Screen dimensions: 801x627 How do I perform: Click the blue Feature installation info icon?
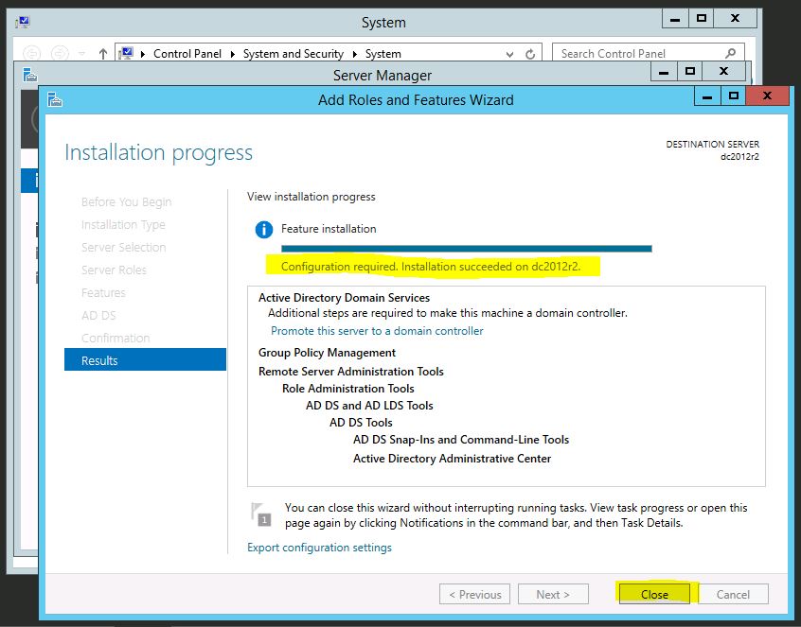click(x=263, y=230)
